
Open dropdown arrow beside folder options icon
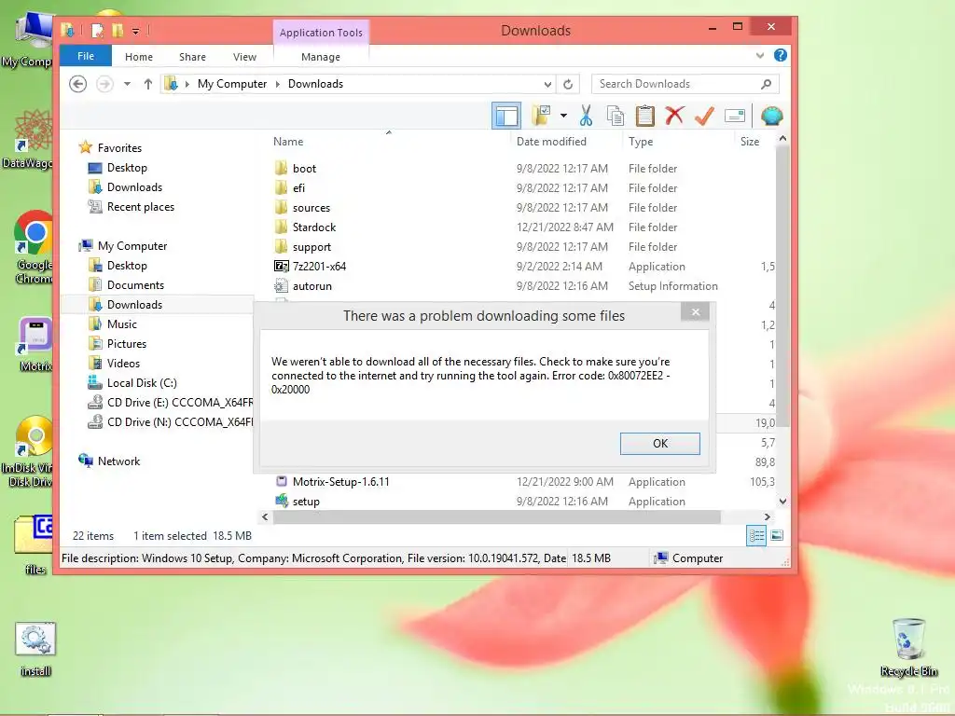[x=563, y=116]
